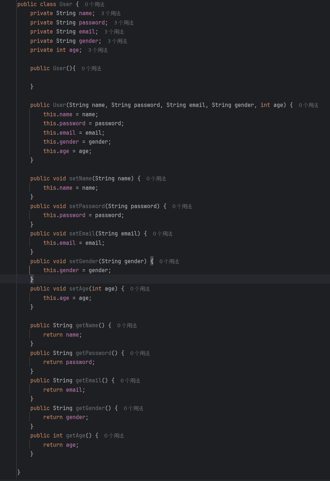
Task: Click the 3 usages hint for name field
Action: point(111,13)
